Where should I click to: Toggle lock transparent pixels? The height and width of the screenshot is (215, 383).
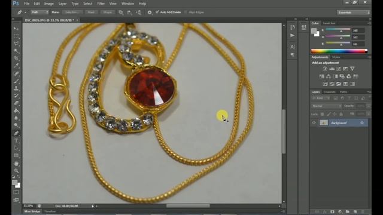click(x=322, y=114)
